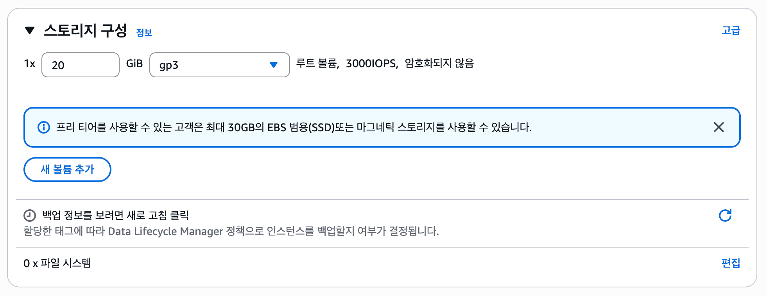The image size is (767, 296).
Task: Select the root volume size field showing 20
Action: [x=80, y=65]
